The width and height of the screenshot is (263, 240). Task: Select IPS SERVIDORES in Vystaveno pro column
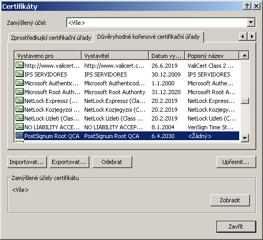coord(45,74)
